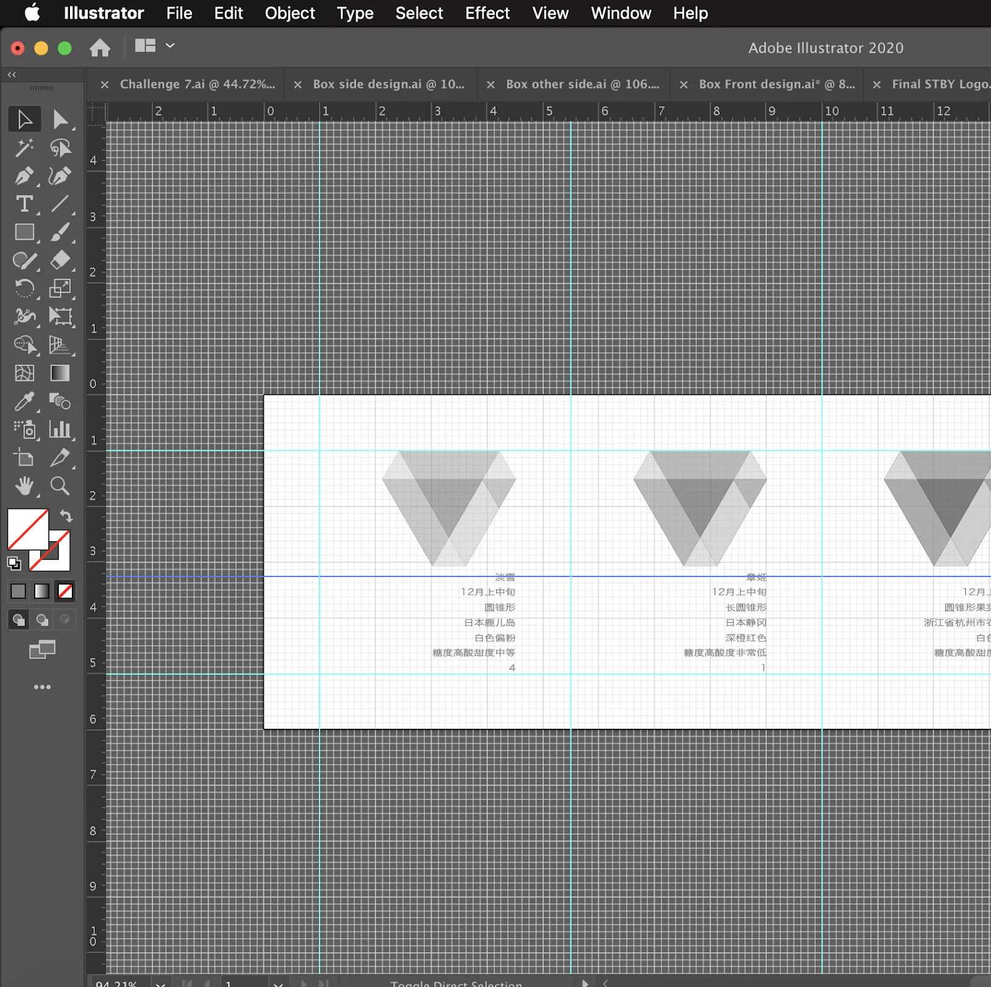Select the Eraser tool
The width and height of the screenshot is (991, 987).
[60, 260]
